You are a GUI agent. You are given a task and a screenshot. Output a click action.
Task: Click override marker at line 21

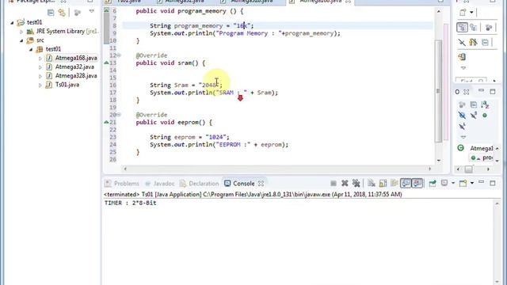coord(106,122)
